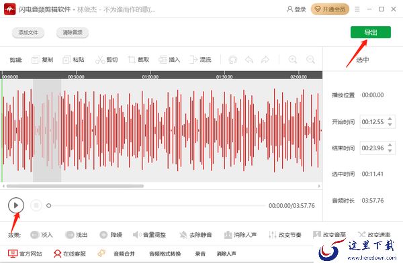Click the 01:00.00 mark on timeline ruler
The width and height of the screenshot is (403, 263).
150,76
